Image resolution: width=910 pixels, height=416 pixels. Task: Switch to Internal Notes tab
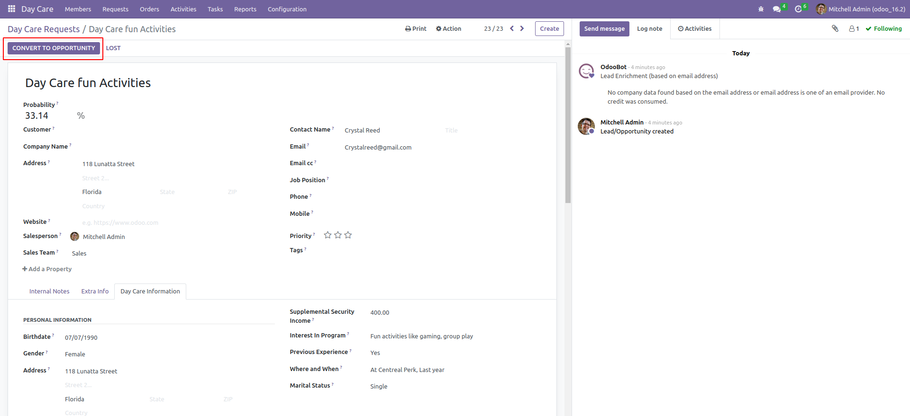[x=49, y=291]
